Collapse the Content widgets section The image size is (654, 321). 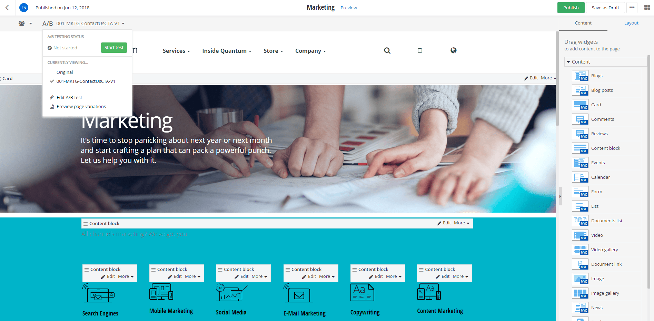pyautogui.click(x=568, y=62)
